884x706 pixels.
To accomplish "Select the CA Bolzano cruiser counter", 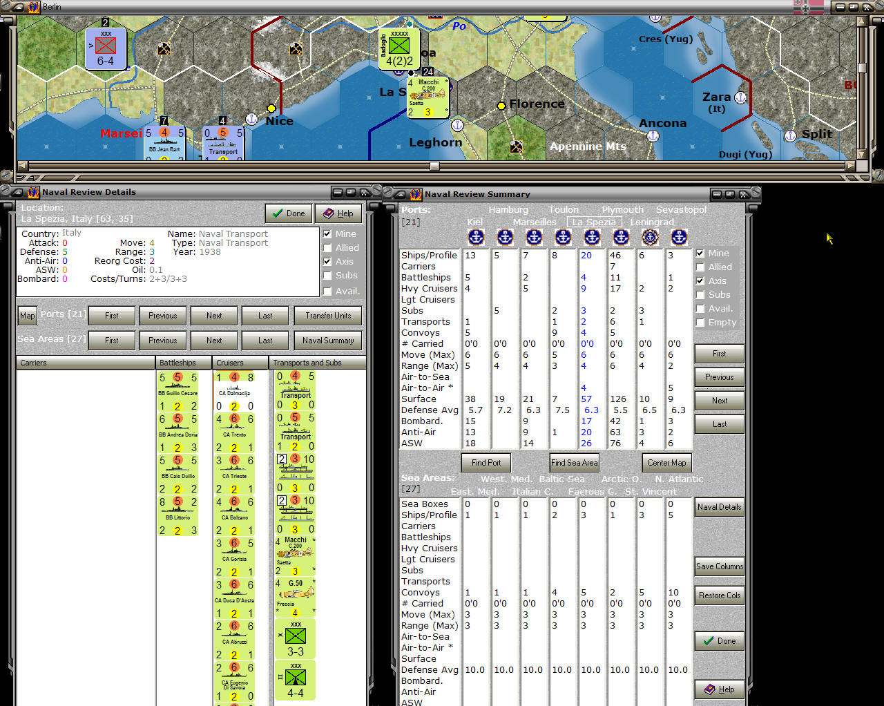I will tap(235, 516).
